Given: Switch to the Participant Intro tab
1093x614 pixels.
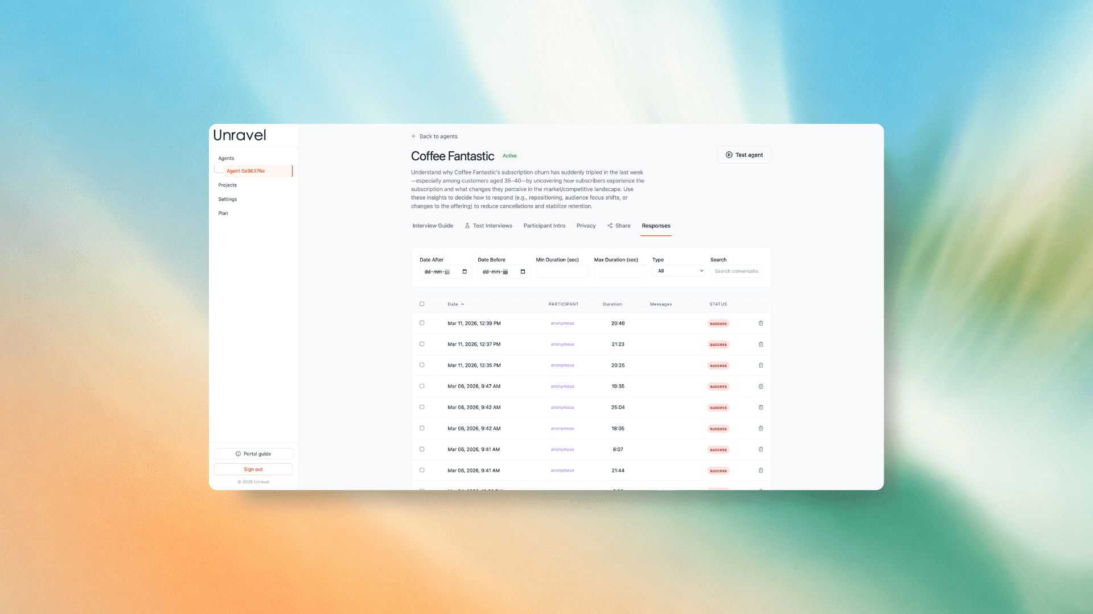Looking at the screenshot, I should coord(544,226).
